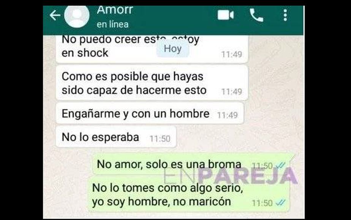Screen dimensions: 351x220
Task: Tap the 'en línea' status text
Action: 112,24
